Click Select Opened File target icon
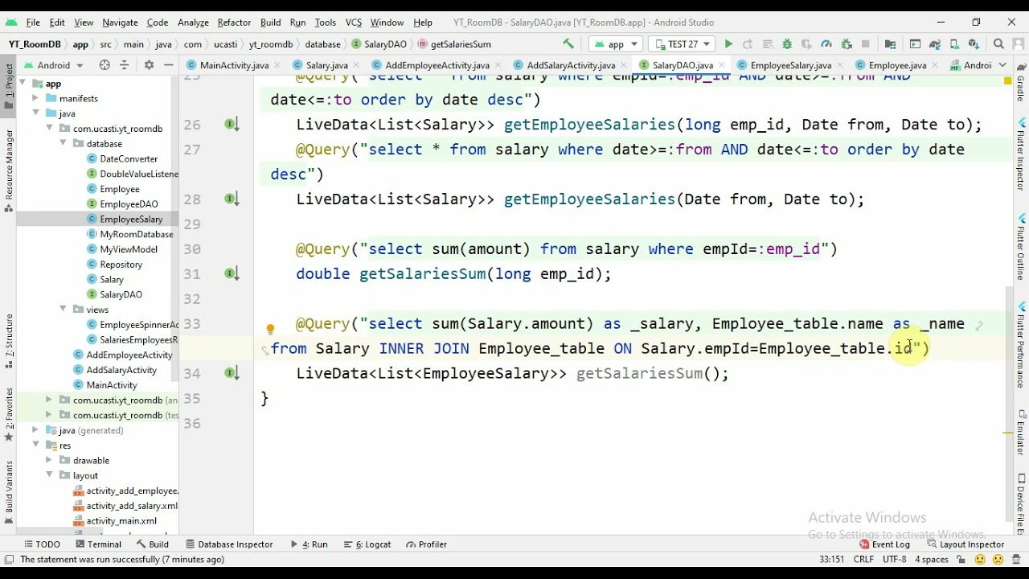Viewport: 1029px width, 579px height. [x=105, y=65]
